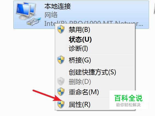Click the shield icon beside 桥接(G)
Image resolution: width=155 pixels, height=116 pixels.
[x=61, y=60]
